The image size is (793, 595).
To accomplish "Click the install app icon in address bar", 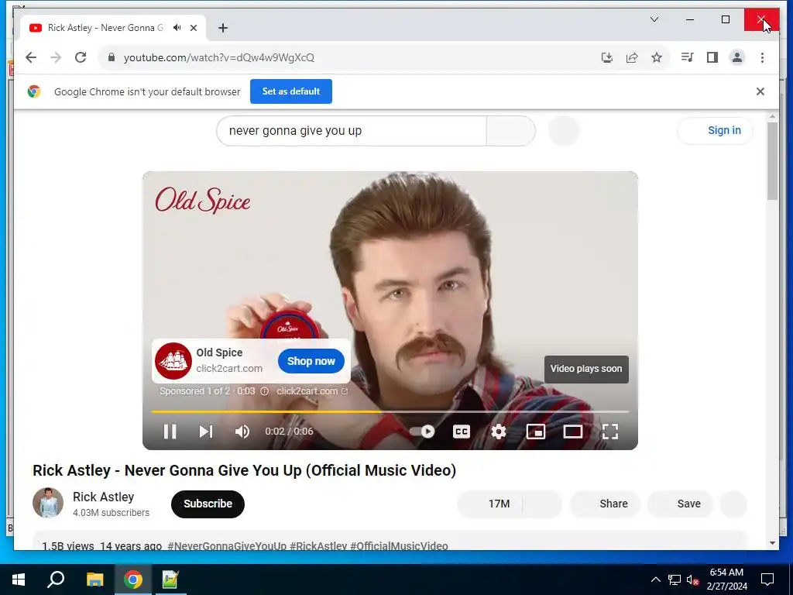I will (x=607, y=57).
